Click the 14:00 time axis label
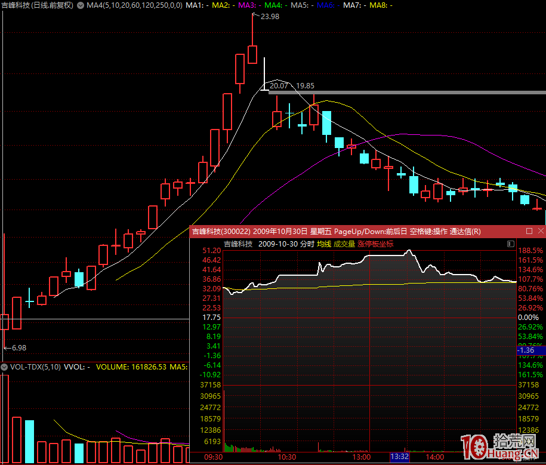Screen dimensions: 546x465 [435, 457]
